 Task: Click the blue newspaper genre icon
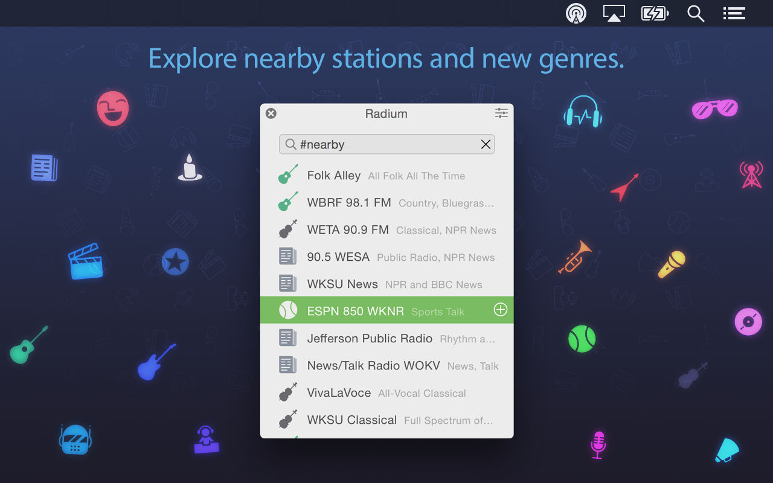click(45, 167)
